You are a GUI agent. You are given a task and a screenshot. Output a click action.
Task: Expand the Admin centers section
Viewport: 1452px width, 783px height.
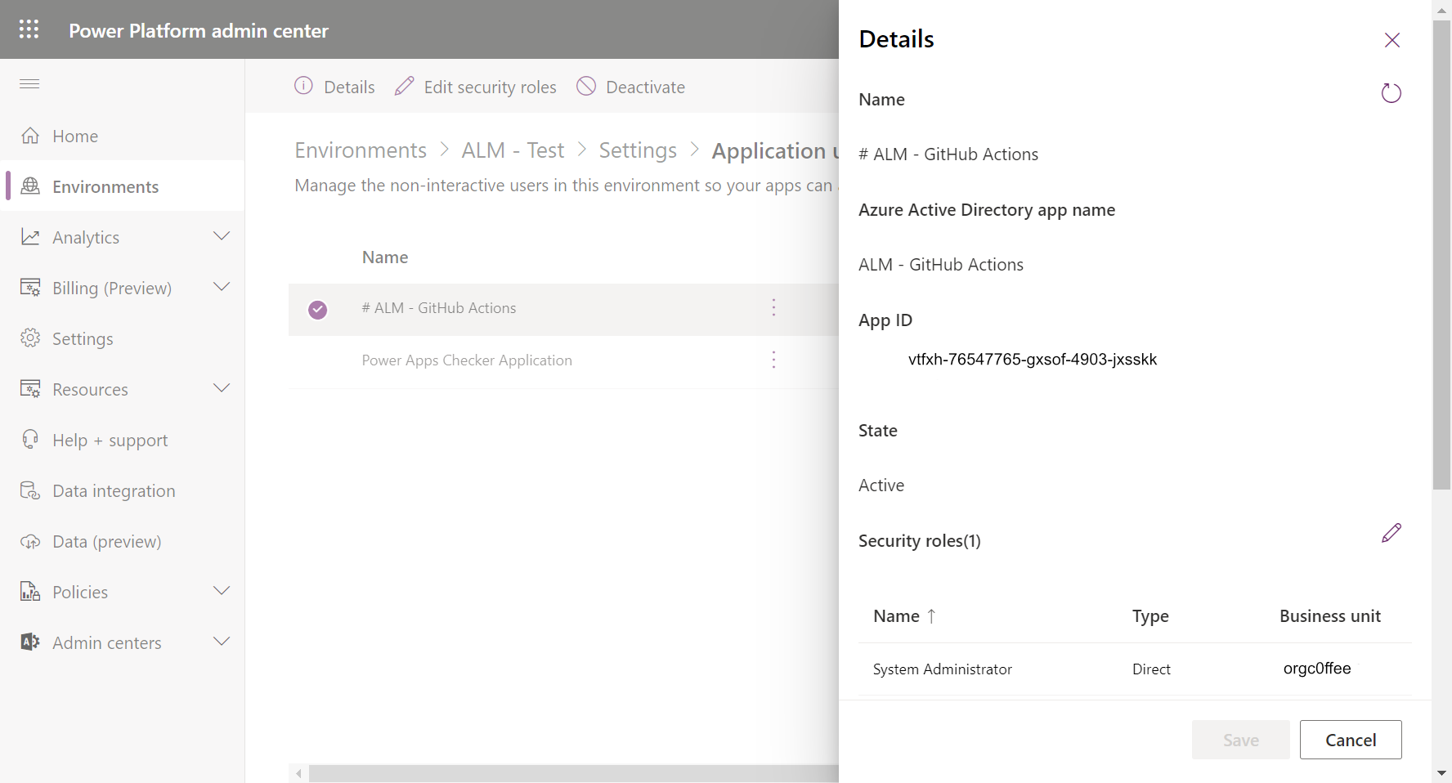(222, 642)
